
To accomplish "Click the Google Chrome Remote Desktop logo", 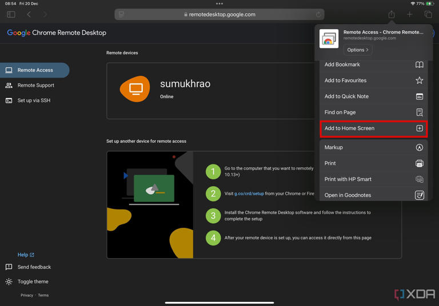I will [x=57, y=33].
